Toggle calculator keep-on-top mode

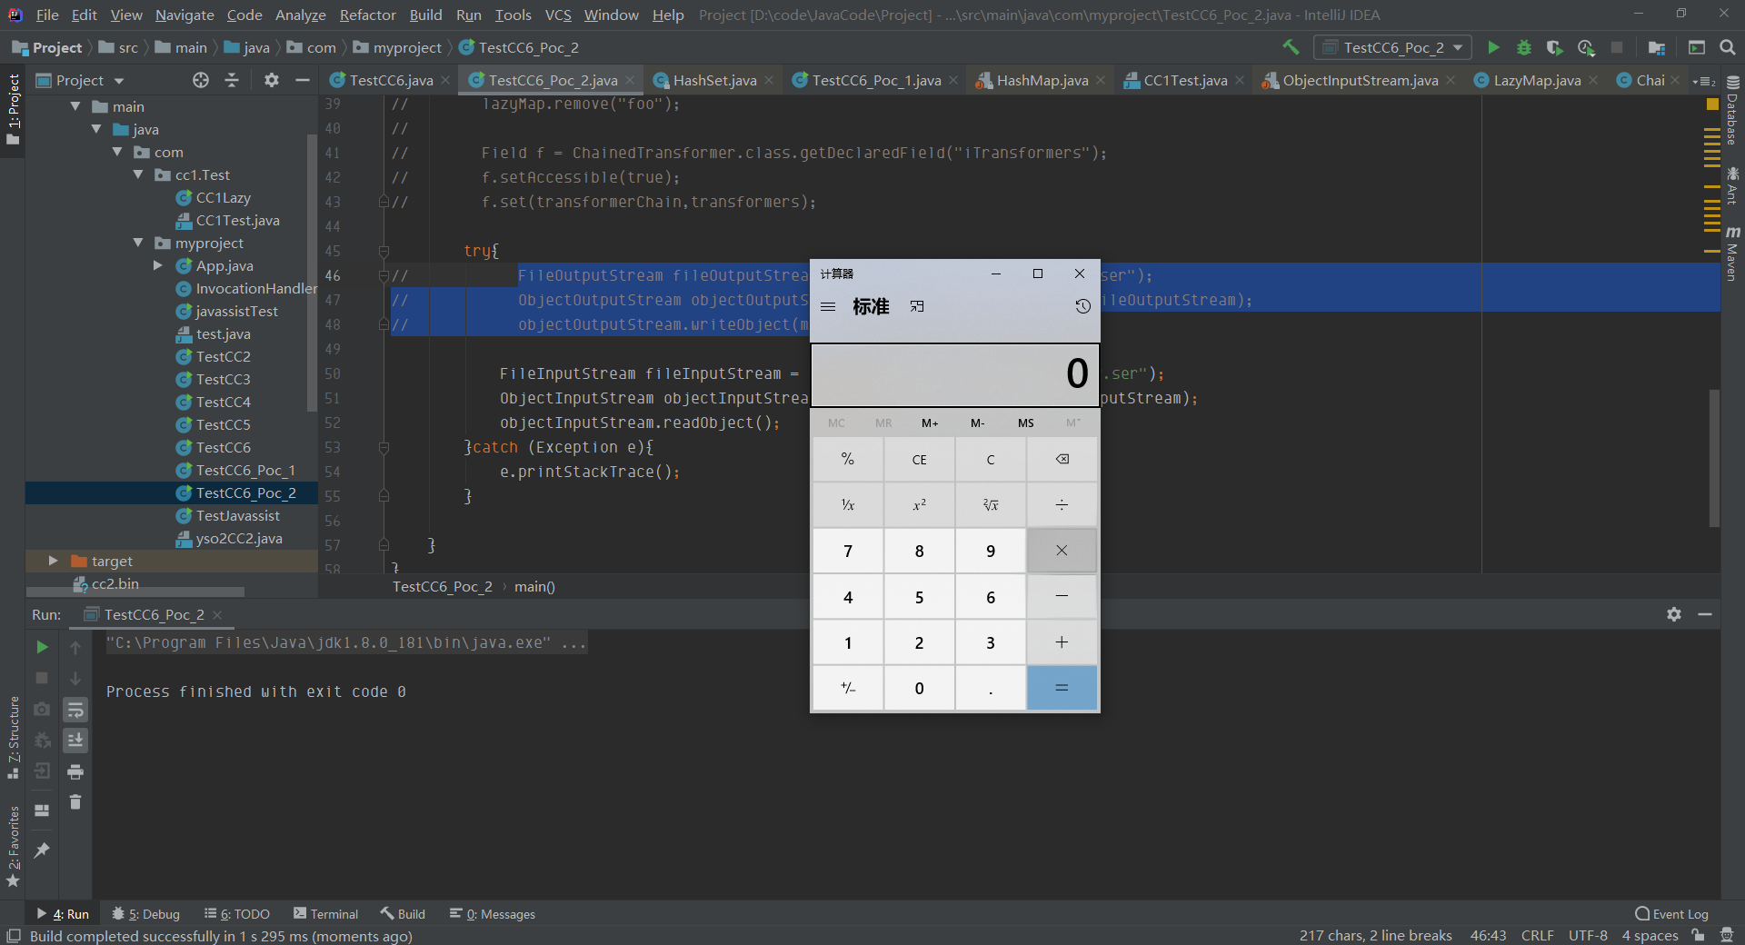(917, 306)
